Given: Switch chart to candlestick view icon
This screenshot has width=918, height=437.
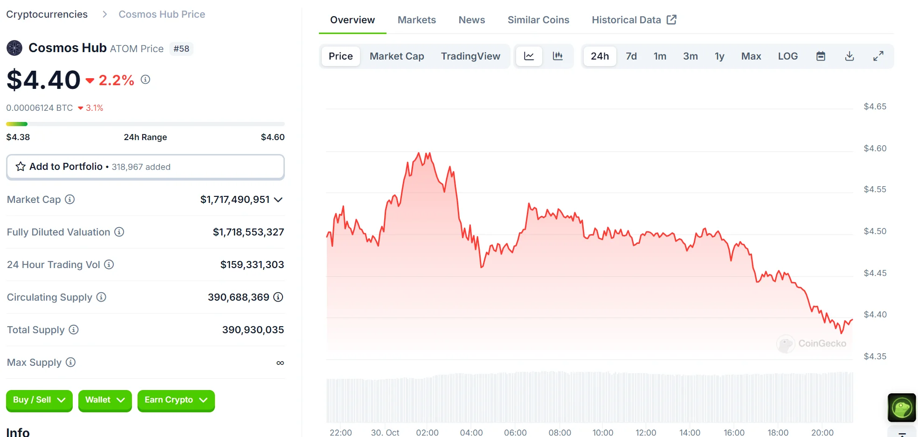Looking at the screenshot, I should coord(558,56).
